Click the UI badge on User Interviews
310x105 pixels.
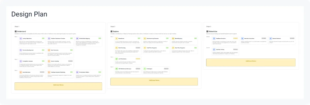21,72
